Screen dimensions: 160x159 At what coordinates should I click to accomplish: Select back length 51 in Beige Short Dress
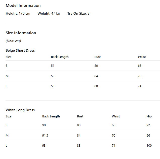[x=53, y=66]
